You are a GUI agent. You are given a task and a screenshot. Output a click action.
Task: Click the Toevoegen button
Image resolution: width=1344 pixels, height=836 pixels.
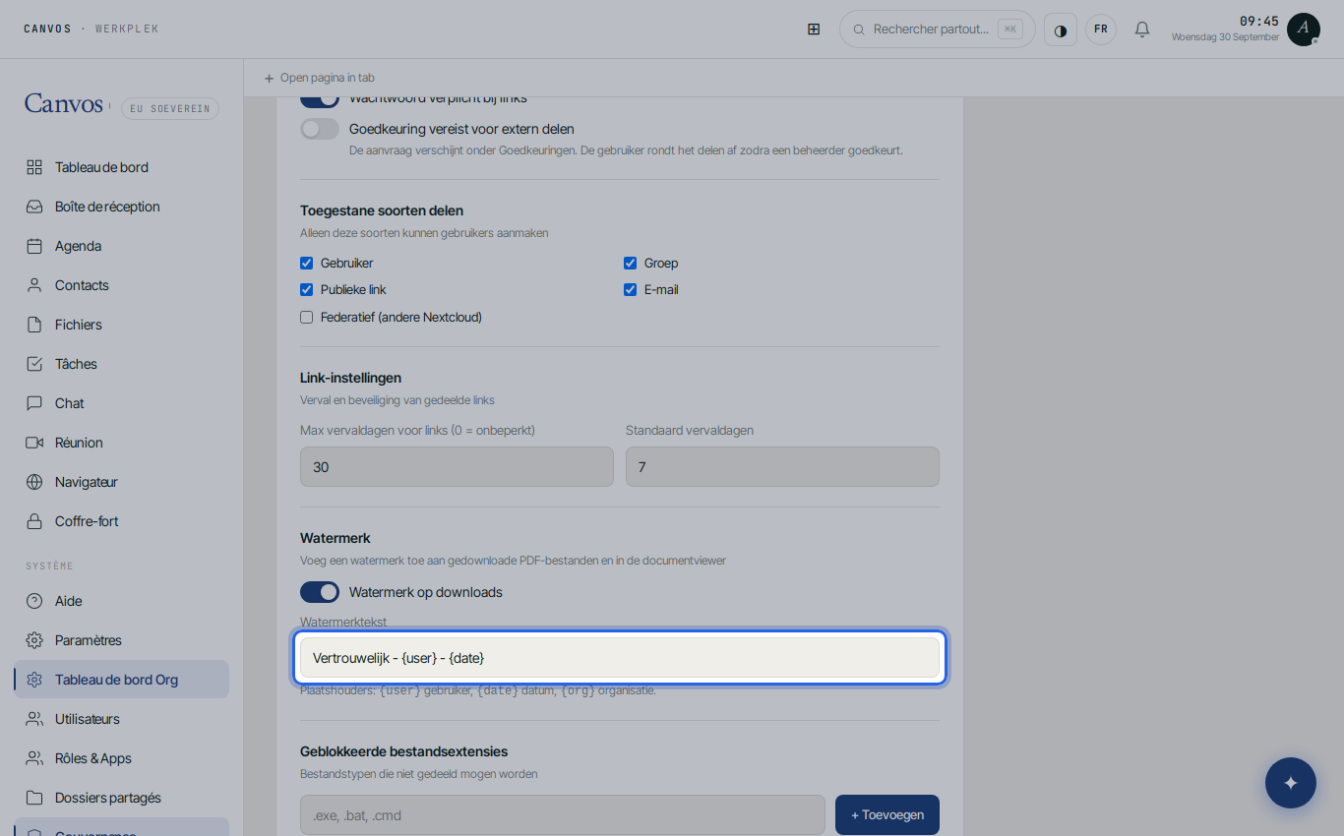(887, 814)
